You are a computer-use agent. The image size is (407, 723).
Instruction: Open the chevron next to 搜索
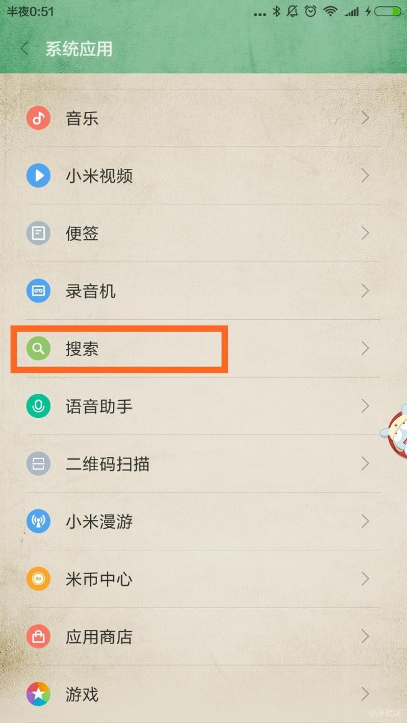click(365, 348)
